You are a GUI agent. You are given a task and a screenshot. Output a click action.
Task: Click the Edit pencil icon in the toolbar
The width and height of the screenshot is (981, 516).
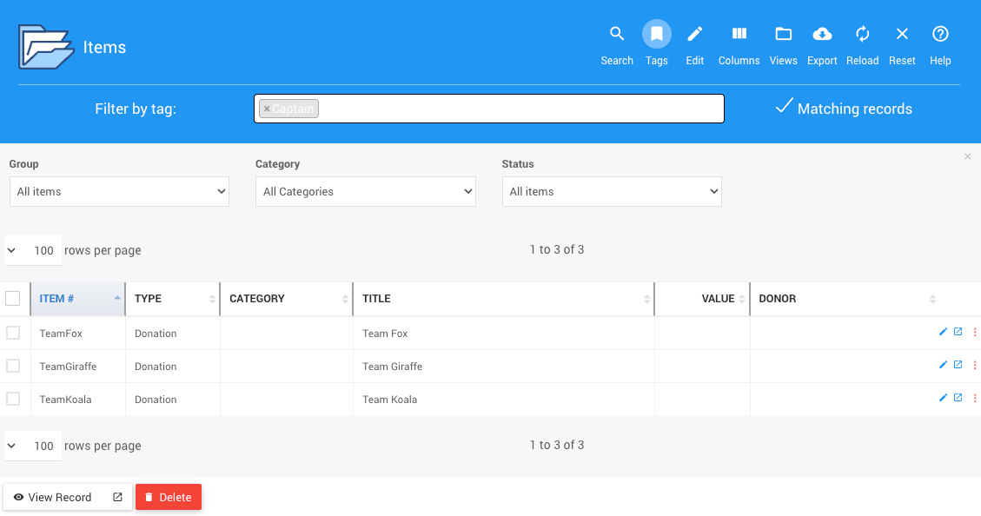point(695,35)
